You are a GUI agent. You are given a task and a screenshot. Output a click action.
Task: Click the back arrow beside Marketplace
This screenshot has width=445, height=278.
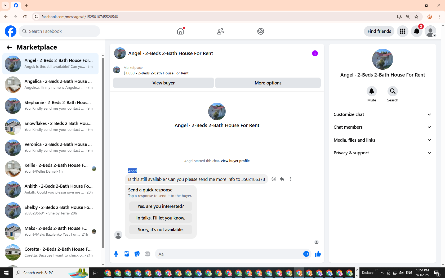pyautogui.click(x=9, y=47)
